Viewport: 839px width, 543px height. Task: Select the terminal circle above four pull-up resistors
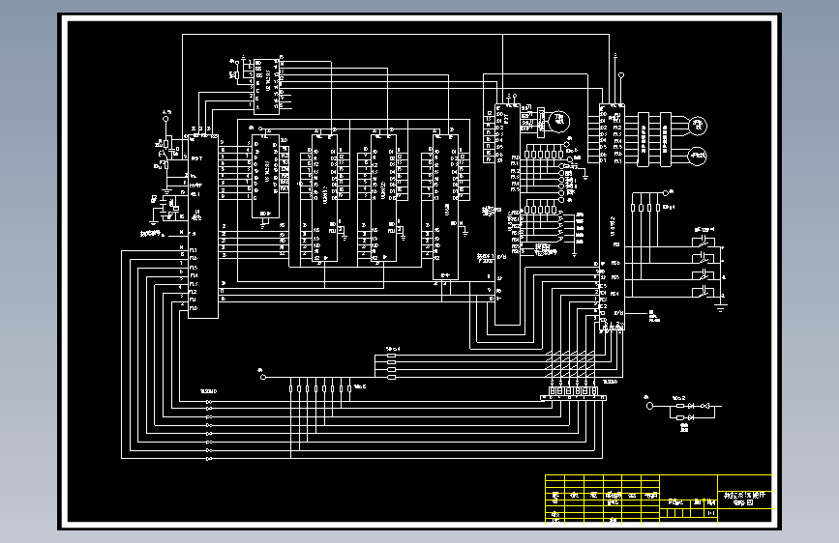[666, 193]
